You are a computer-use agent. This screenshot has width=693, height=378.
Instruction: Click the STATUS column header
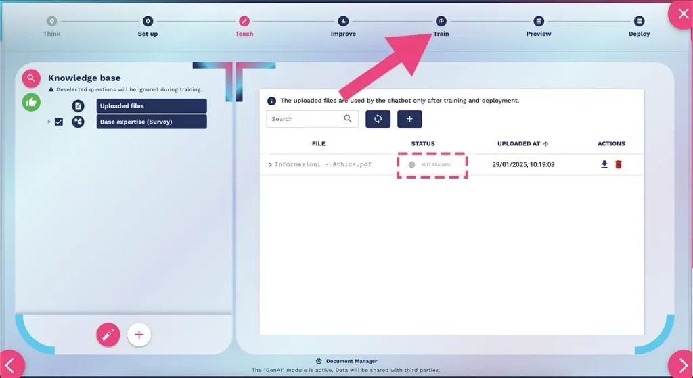click(x=423, y=144)
